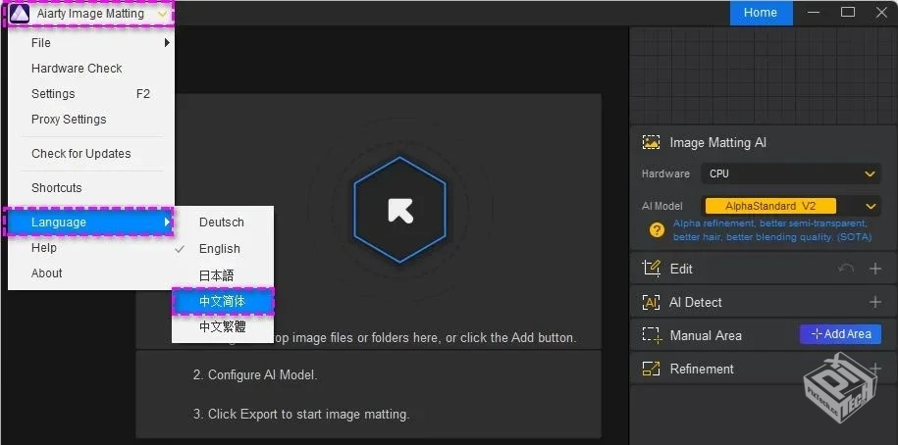Expand the AI Detect section plus
This screenshot has width=898, height=445.
coord(875,302)
